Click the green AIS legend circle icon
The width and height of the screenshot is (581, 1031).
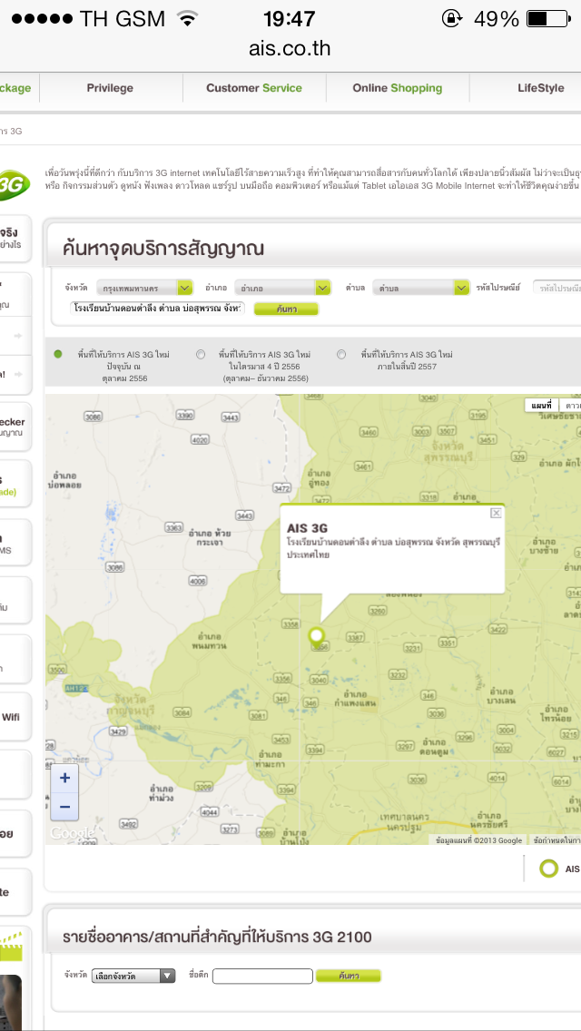click(x=548, y=869)
